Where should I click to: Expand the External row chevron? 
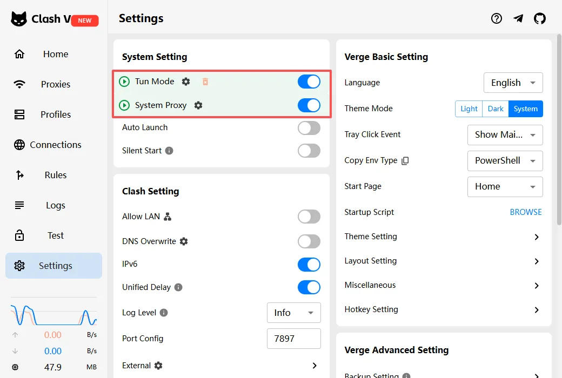point(315,366)
